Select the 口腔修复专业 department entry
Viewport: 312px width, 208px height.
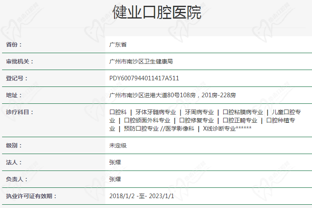click(x=196, y=120)
